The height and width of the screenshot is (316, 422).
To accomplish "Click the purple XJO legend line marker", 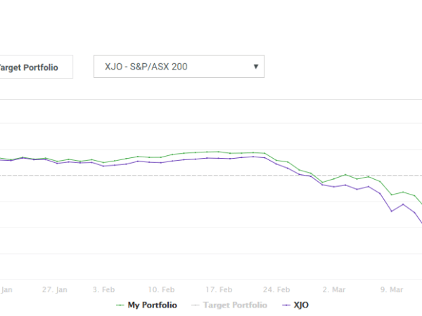I will (285, 305).
